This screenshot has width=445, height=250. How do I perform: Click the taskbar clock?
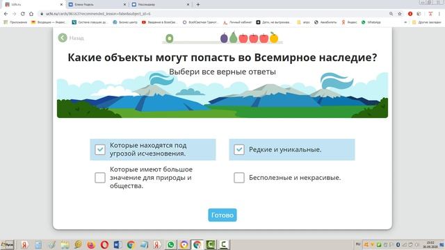pos(430,244)
